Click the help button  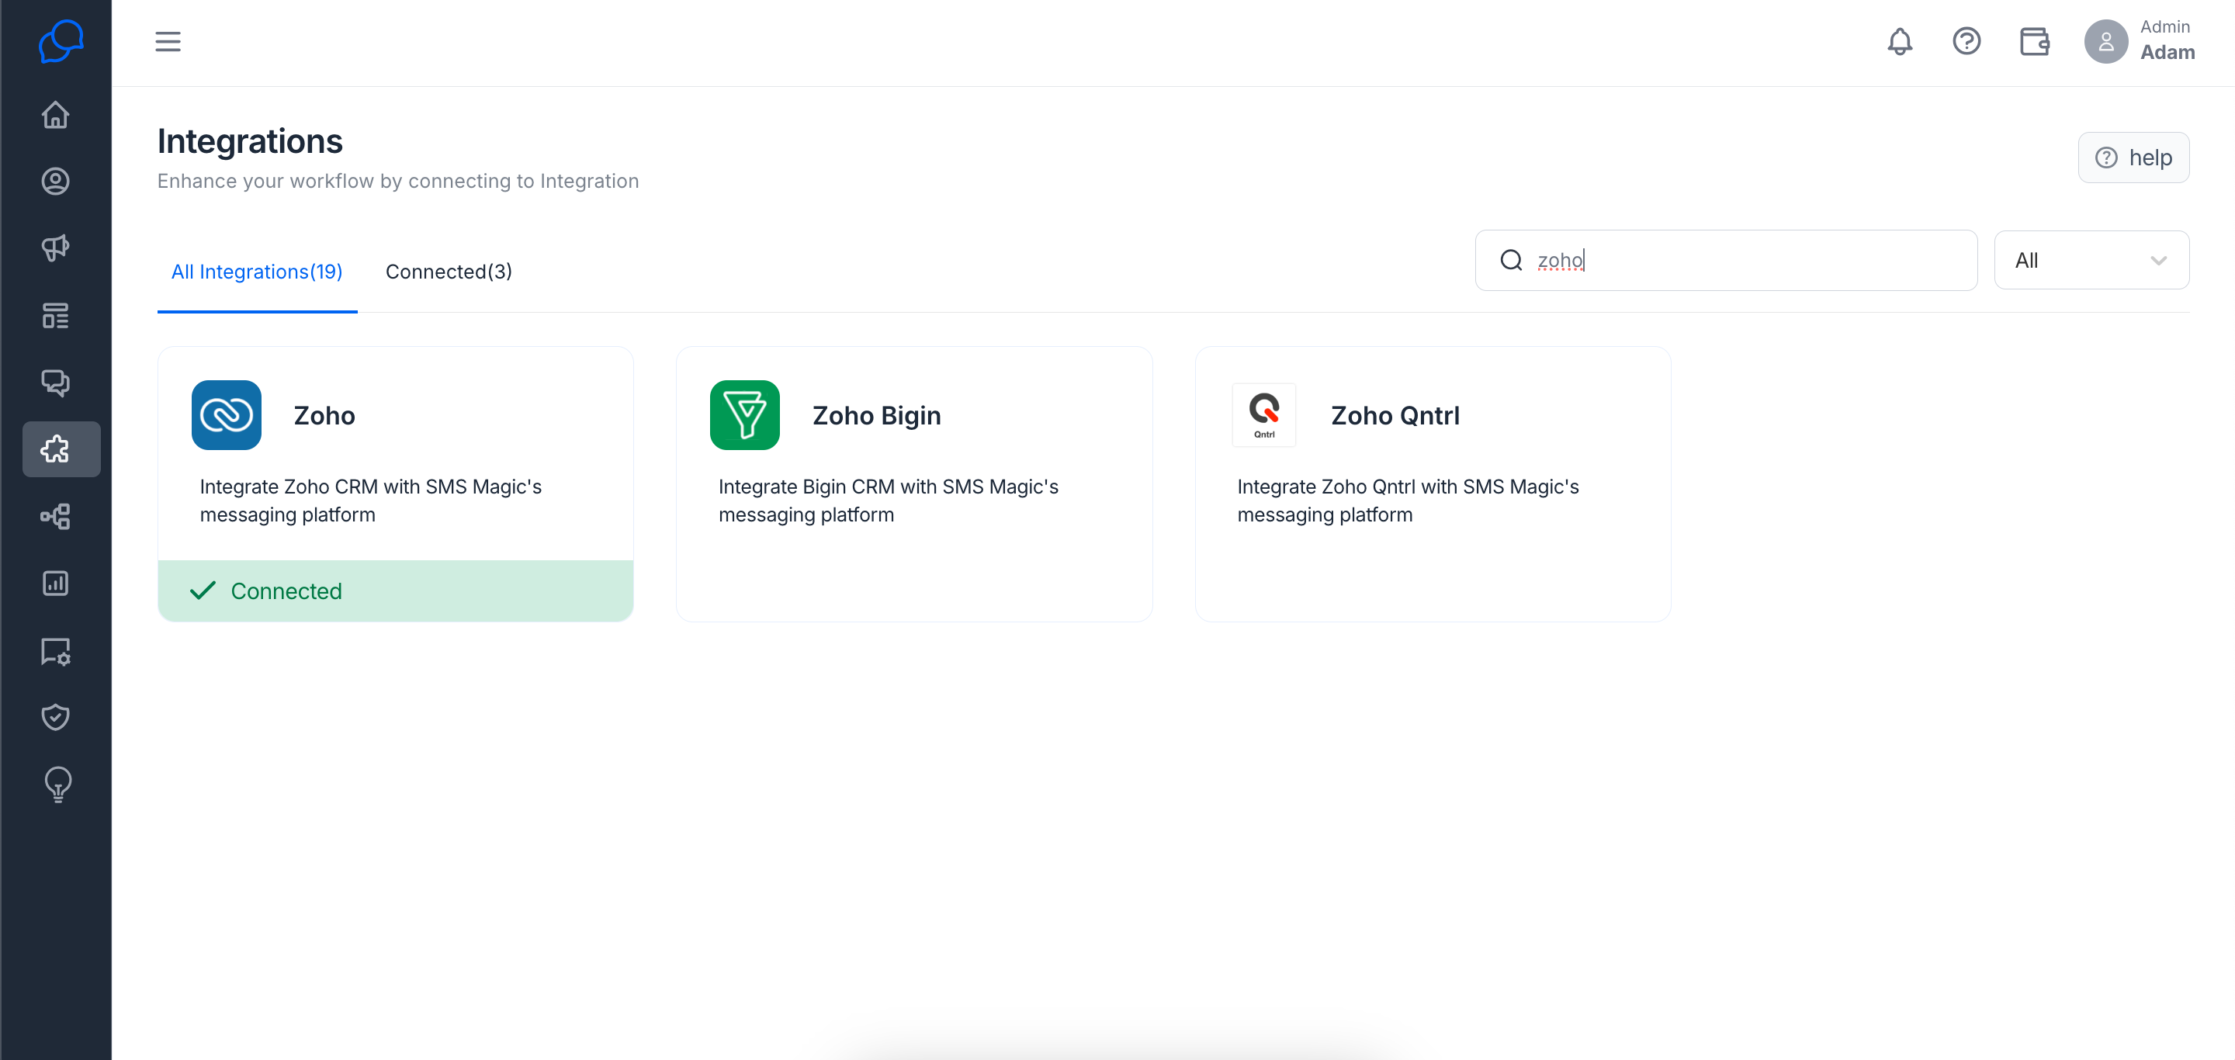pyautogui.click(x=2133, y=158)
